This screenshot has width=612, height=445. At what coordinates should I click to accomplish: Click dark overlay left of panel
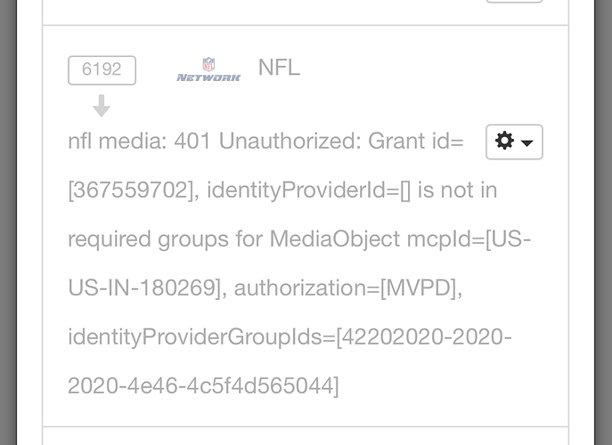(20, 222)
